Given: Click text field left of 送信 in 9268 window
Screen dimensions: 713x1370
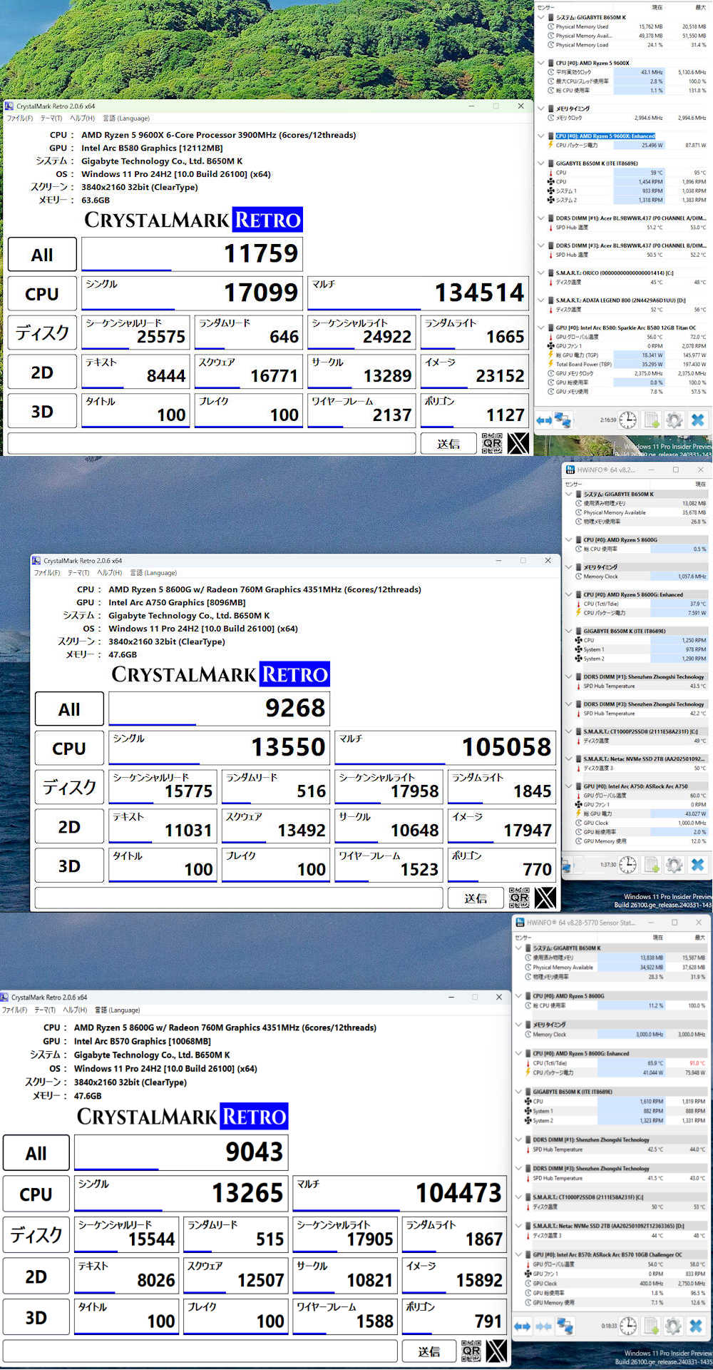Looking at the screenshot, I should 238,898.
